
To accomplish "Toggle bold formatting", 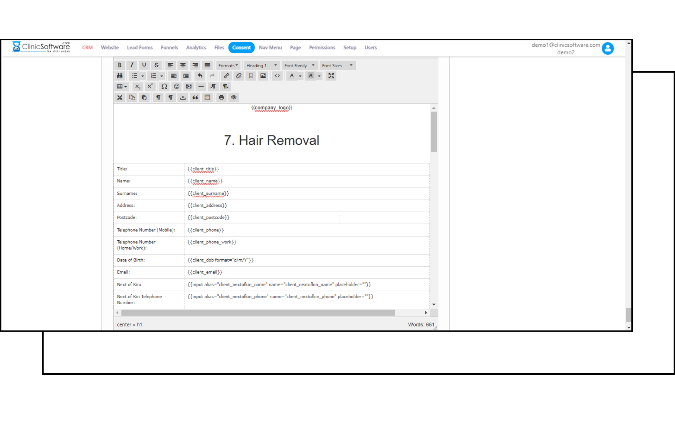I will pyautogui.click(x=120, y=65).
